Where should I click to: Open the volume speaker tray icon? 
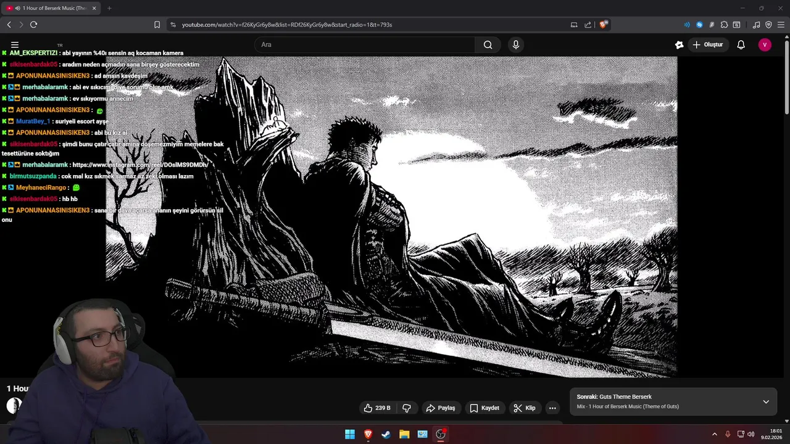(751, 434)
